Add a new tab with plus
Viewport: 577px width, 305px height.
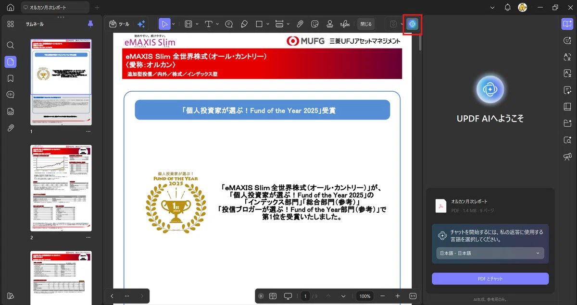click(x=97, y=8)
